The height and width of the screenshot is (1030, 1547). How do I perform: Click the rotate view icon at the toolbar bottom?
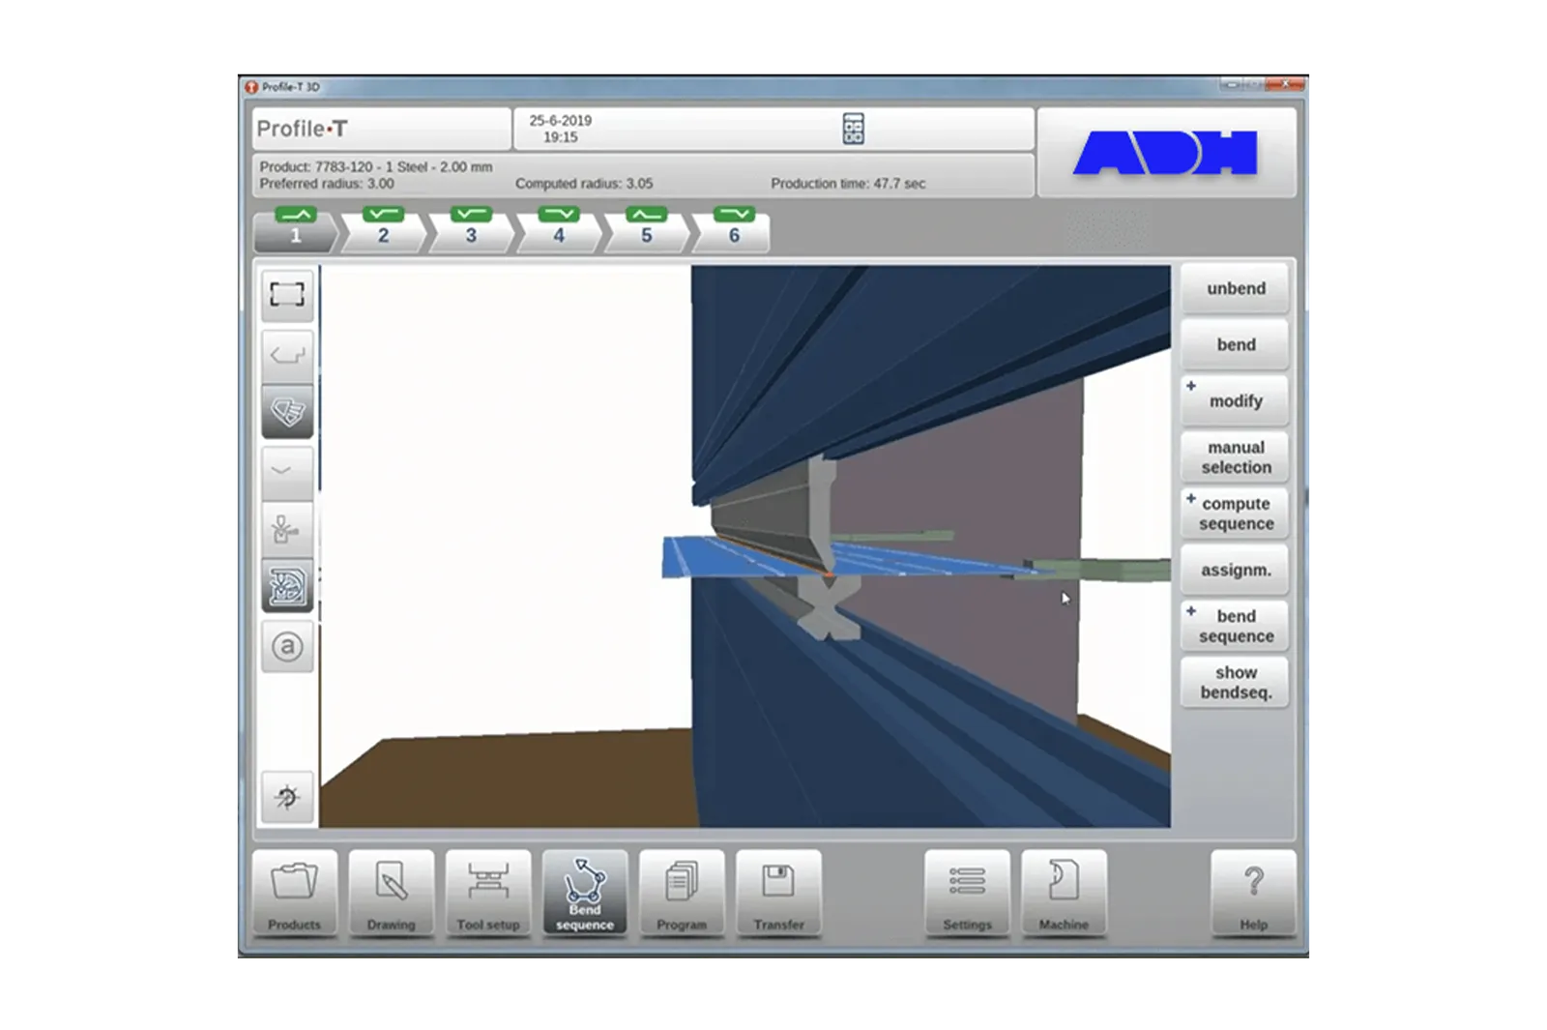coord(287,797)
